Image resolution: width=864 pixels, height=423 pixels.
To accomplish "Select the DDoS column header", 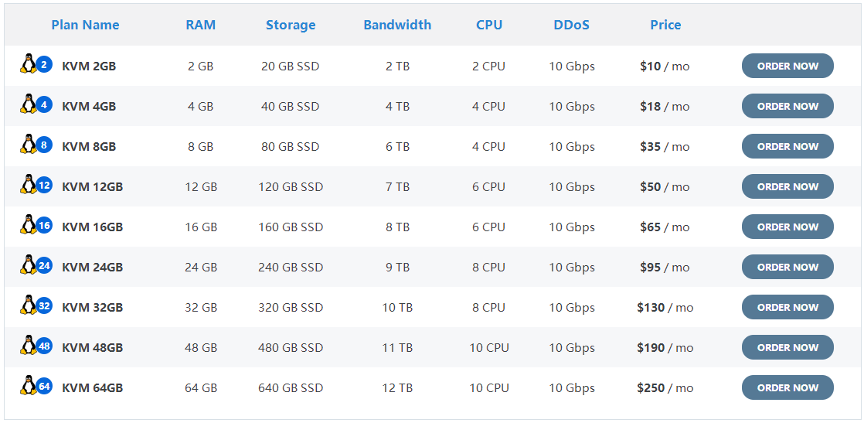I will 571,25.
